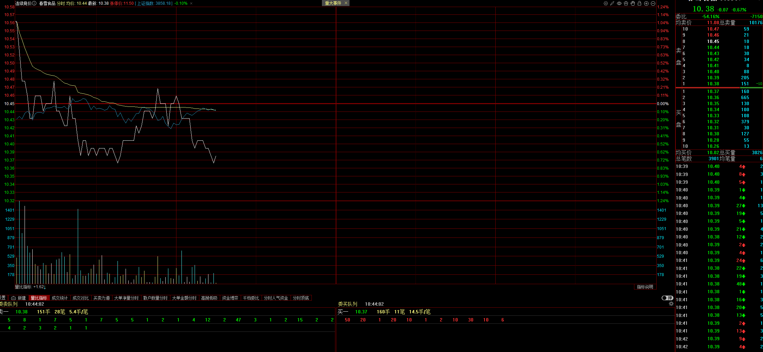Select buy level 6 price 10.32
This screenshot has height=352, width=763.
pyautogui.click(x=713, y=122)
